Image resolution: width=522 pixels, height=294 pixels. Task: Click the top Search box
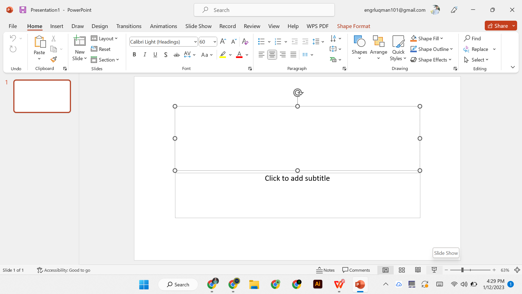point(264,10)
